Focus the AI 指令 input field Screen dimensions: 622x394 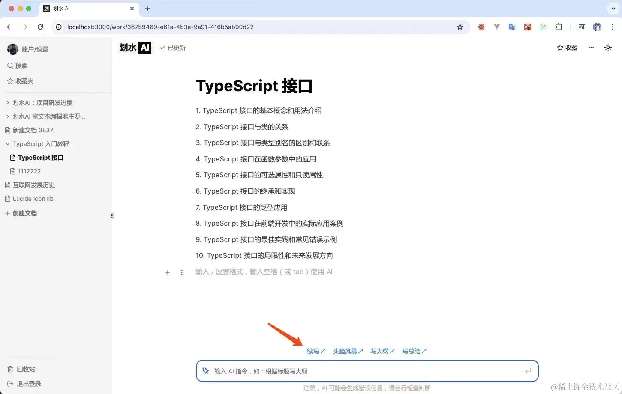(367, 371)
